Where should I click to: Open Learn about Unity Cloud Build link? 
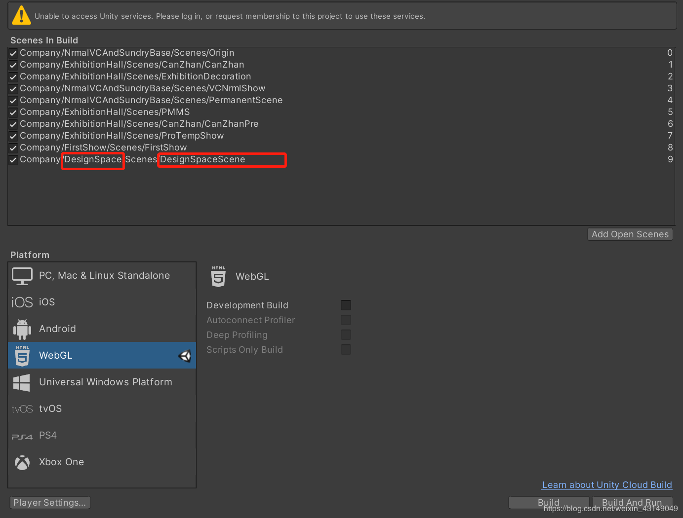click(607, 485)
